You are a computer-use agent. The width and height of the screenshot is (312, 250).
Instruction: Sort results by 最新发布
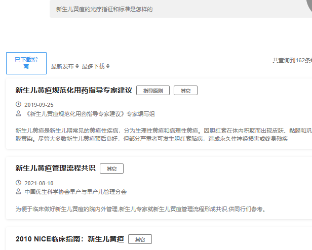(x=62, y=66)
